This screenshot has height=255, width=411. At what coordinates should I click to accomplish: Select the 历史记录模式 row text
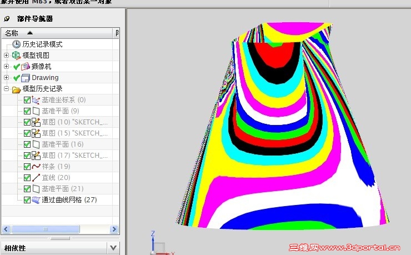point(42,44)
